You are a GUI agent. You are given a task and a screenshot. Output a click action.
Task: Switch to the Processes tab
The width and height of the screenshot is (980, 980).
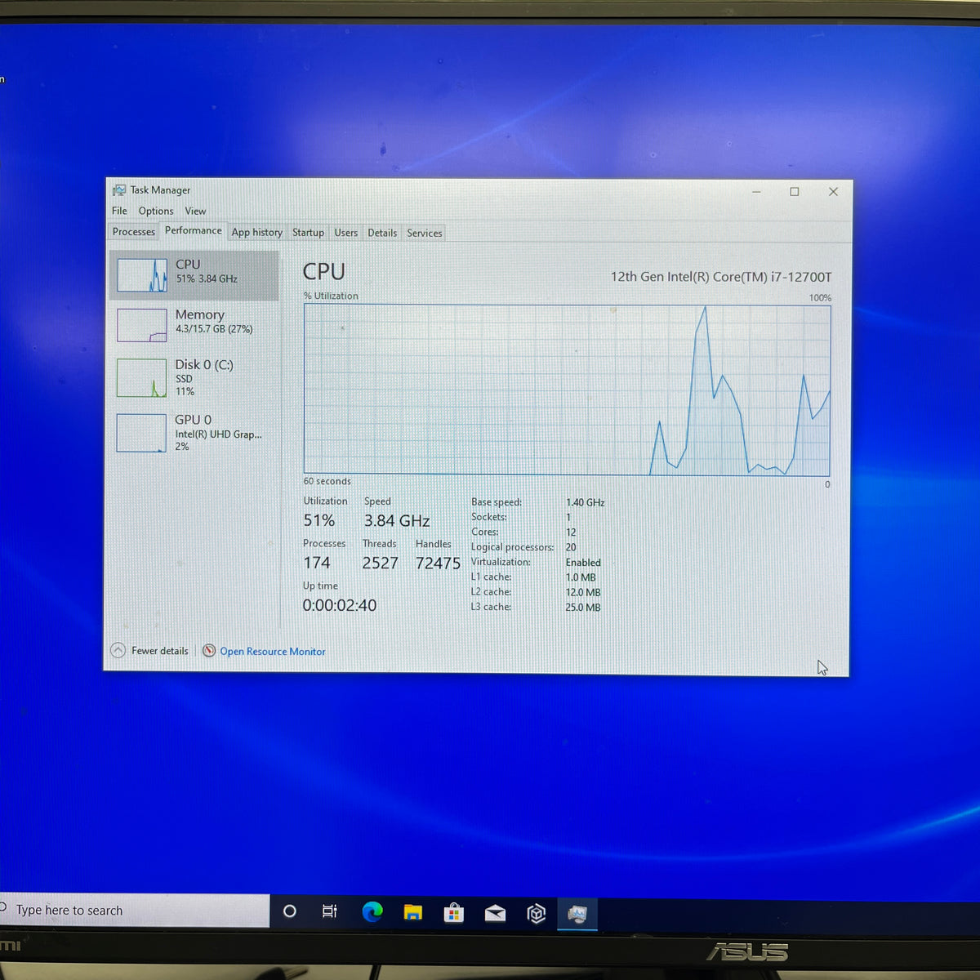click(x=133, y=232)
